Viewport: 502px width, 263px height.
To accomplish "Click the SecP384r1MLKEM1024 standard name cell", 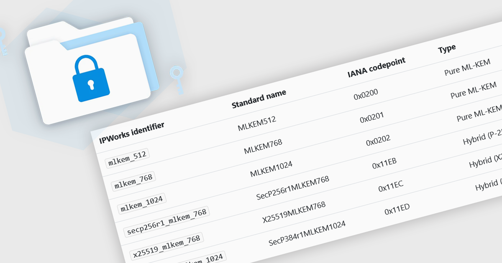I will (x=307, y=233).
